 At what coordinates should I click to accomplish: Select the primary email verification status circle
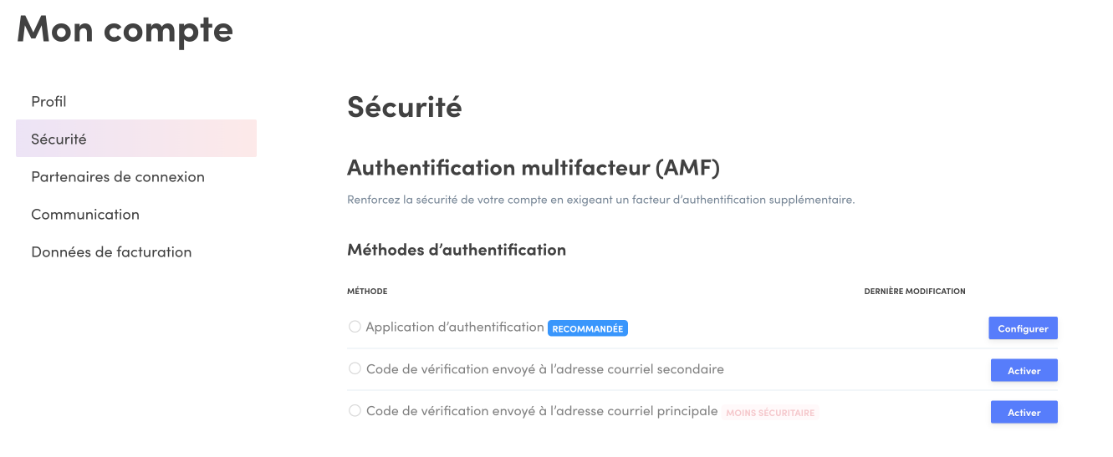click(355, 410)
